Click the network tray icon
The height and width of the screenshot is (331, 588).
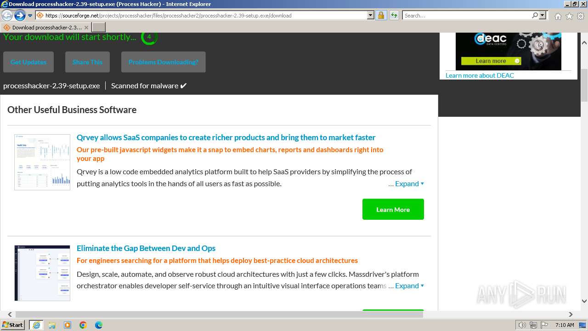coord(533,325)
